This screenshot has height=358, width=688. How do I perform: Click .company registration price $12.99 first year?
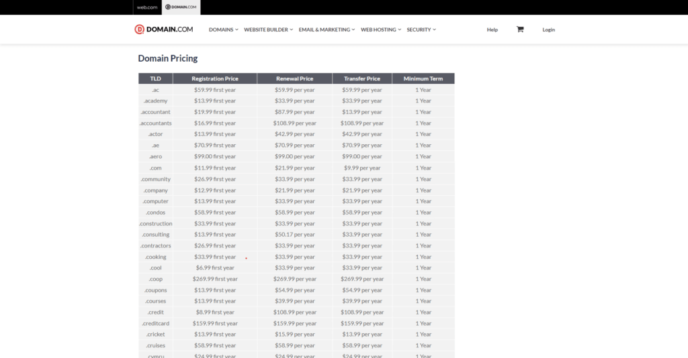(215, 190)
